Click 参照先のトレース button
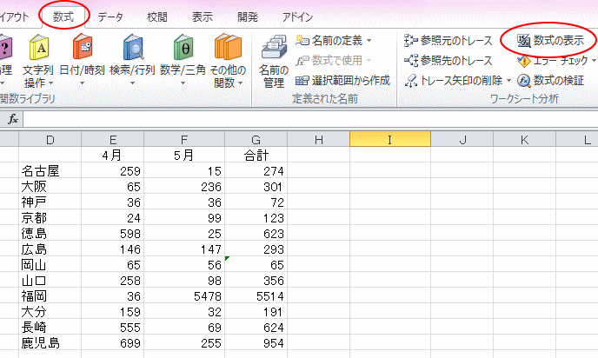The height and width of the screenshot is (358, 598). coord(448,60)
